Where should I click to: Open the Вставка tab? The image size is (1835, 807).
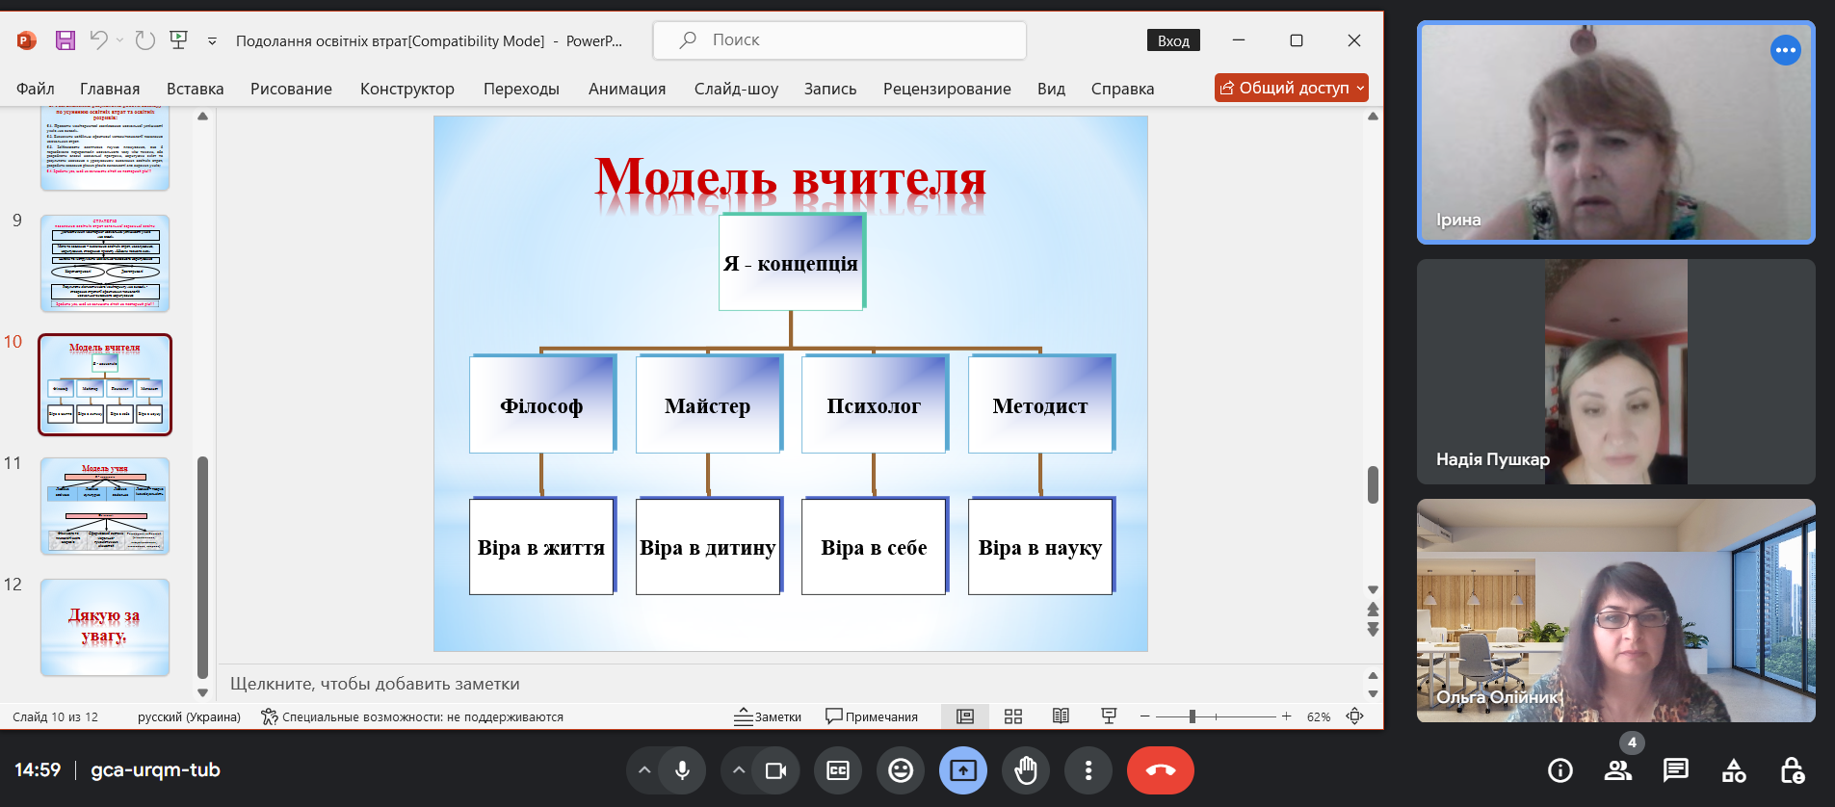point(195,89)
